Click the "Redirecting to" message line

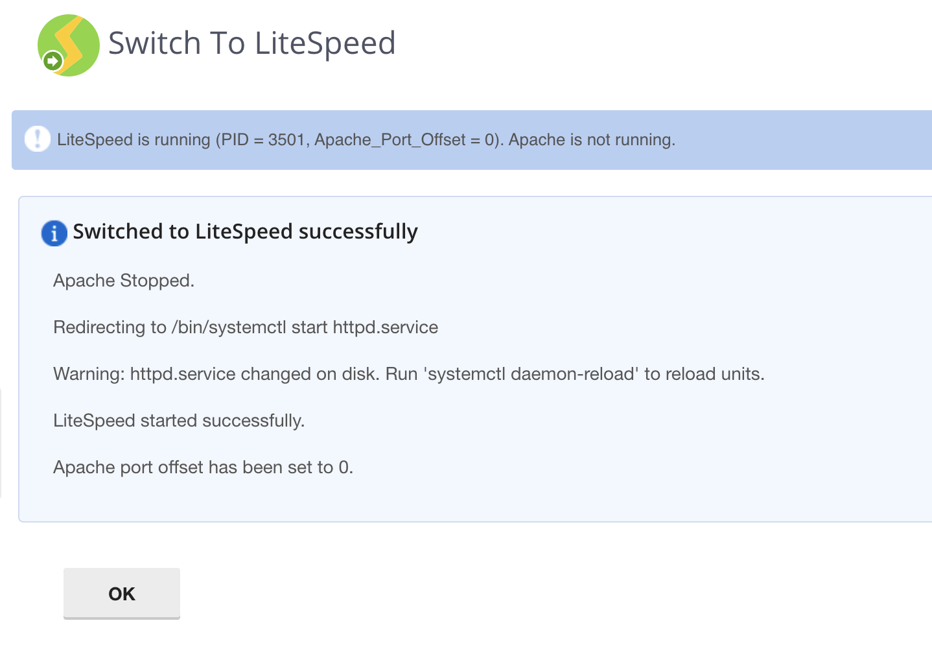click(x=110, y=327)
